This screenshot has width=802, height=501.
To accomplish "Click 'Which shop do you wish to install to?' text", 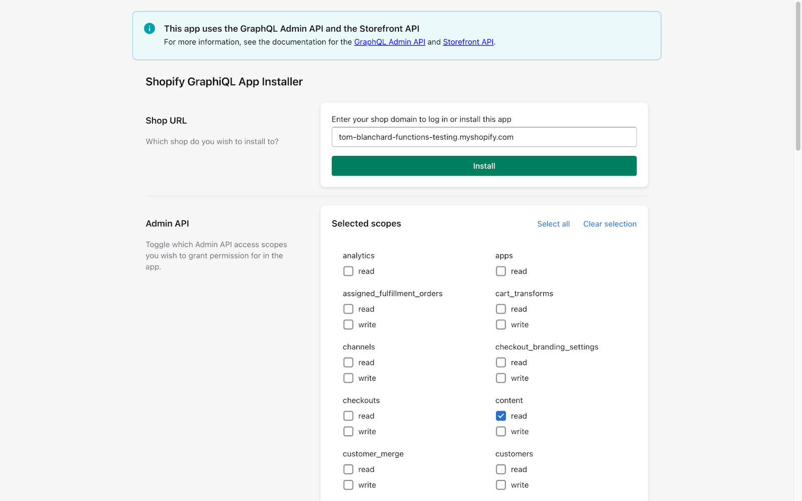I will point(212,142).
